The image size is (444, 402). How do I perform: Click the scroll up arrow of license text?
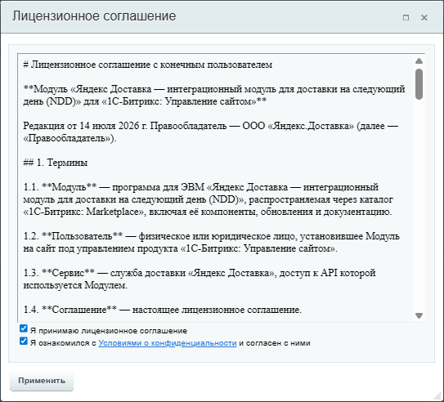[419, 61]
